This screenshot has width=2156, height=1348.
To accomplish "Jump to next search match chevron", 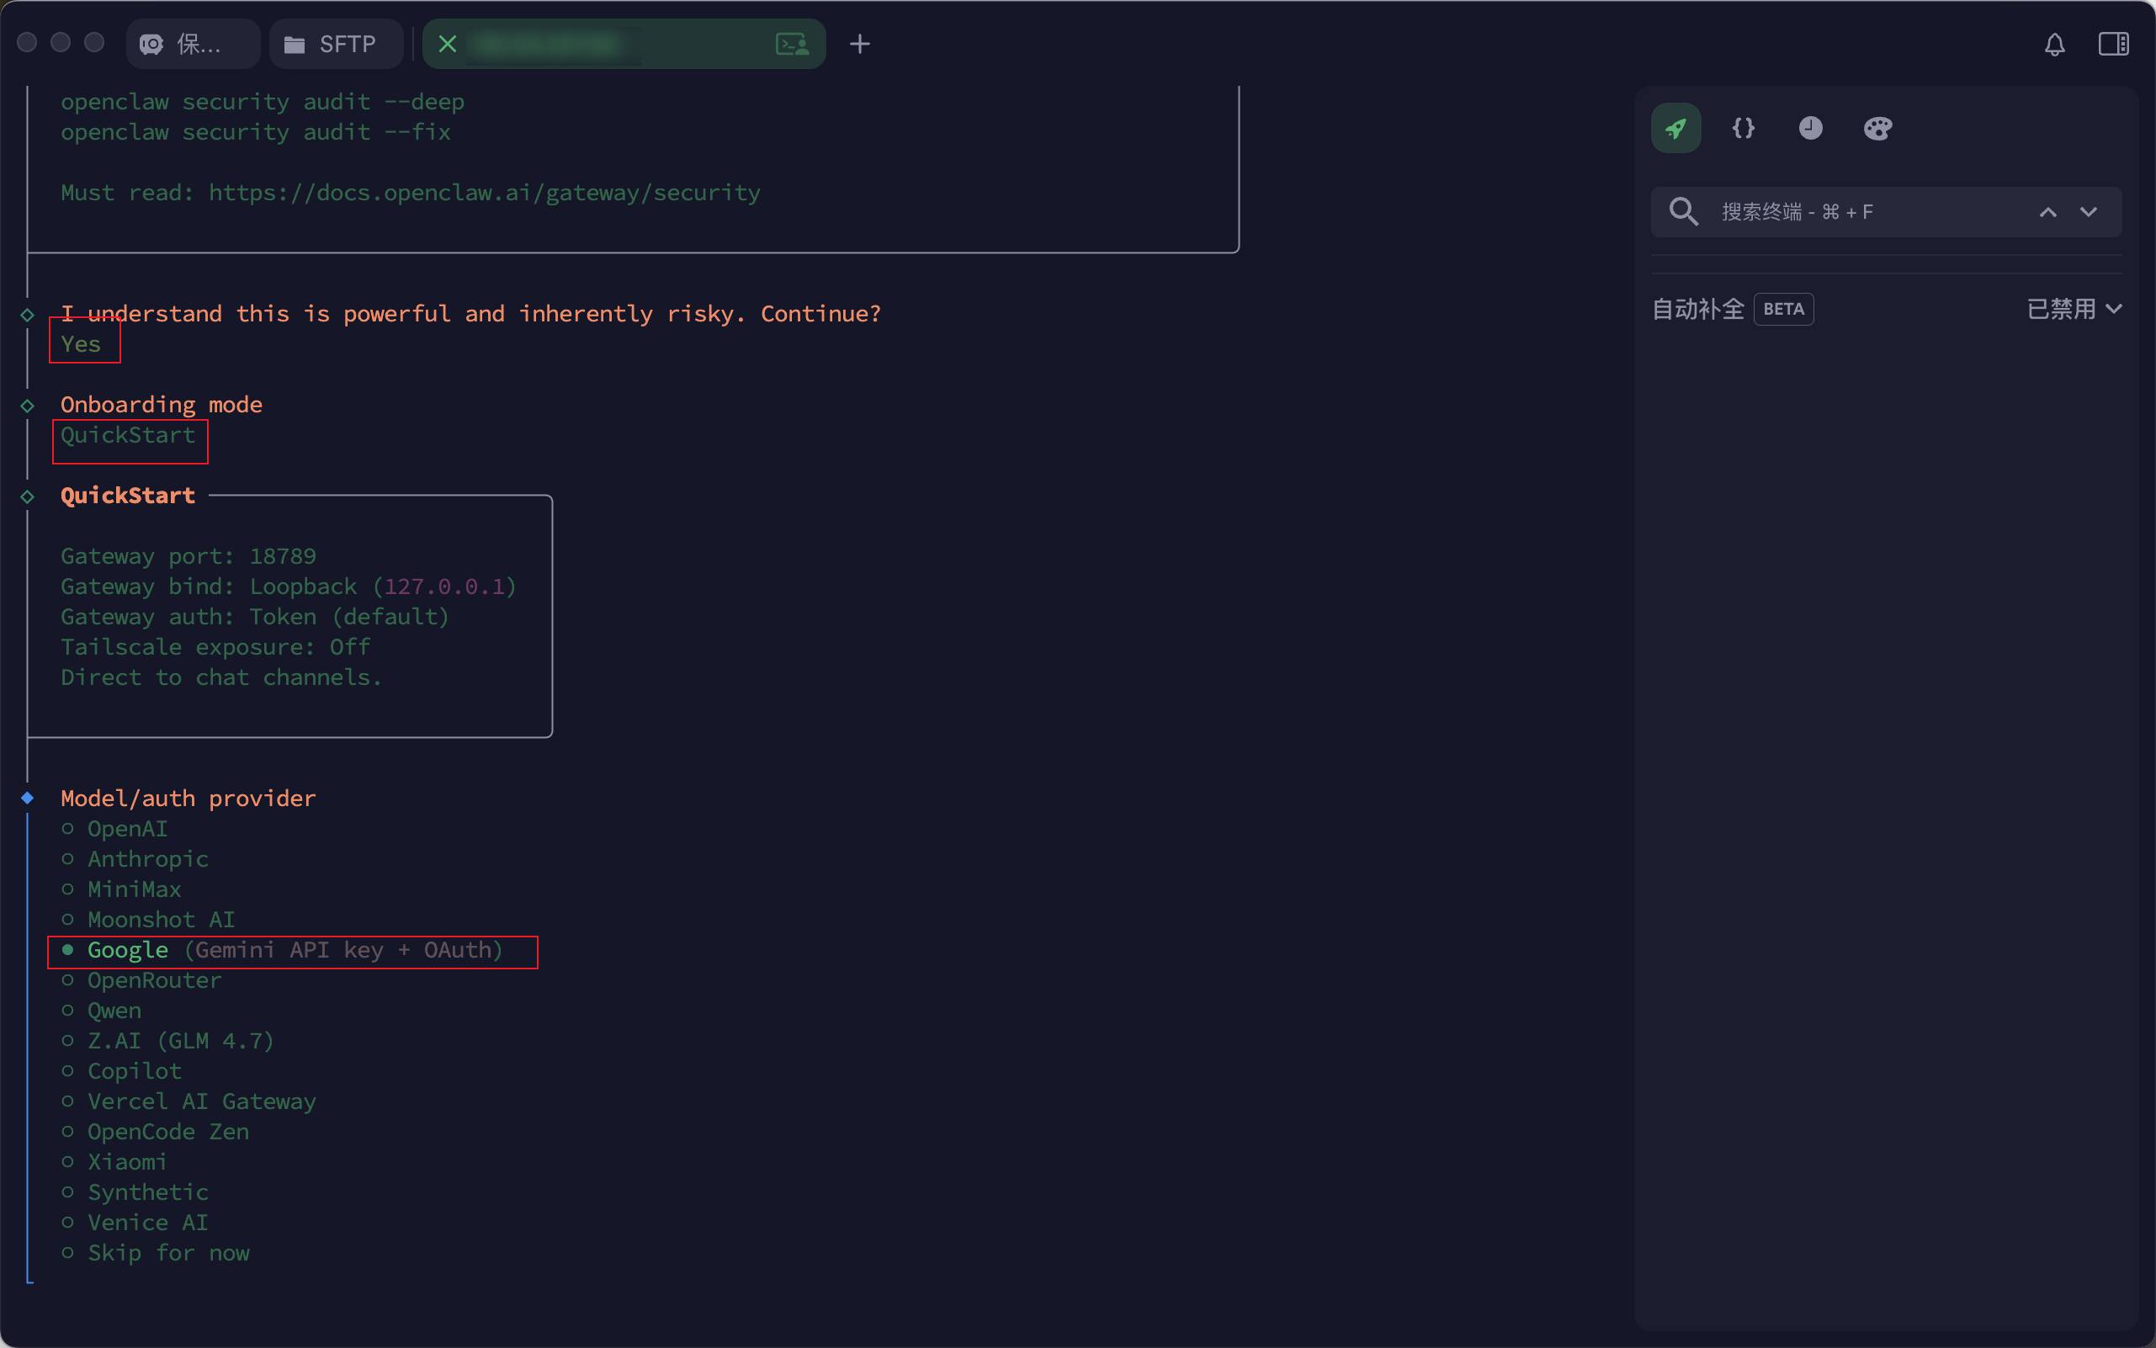I will [x=2088, y=212].
